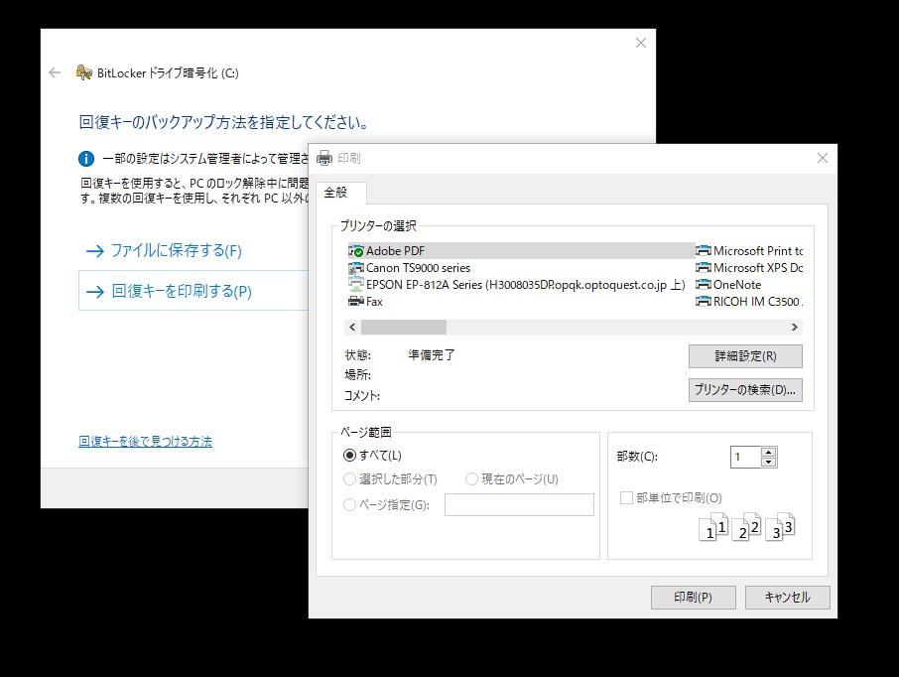Viewport: 899px width, 677px height.
Task: Select the 現在のページ(U) radio button
Action: tap(471, 479)
